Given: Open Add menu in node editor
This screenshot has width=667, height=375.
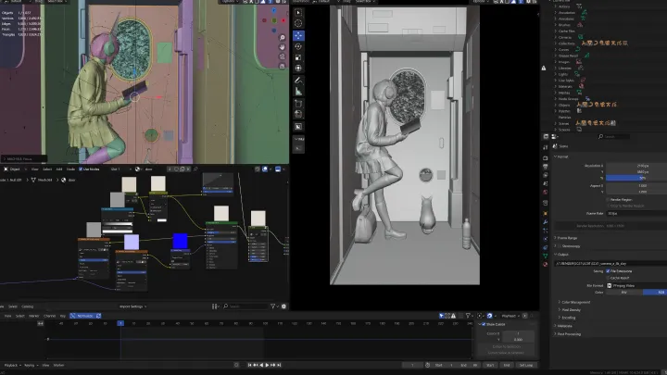Looking at the screenshot, I should coord(59,169).
